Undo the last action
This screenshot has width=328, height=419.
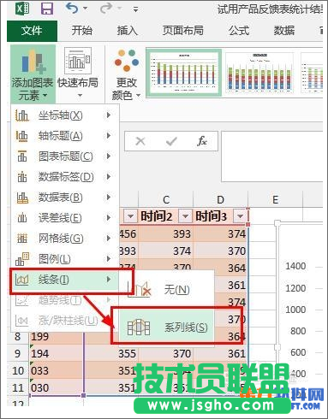72,9
